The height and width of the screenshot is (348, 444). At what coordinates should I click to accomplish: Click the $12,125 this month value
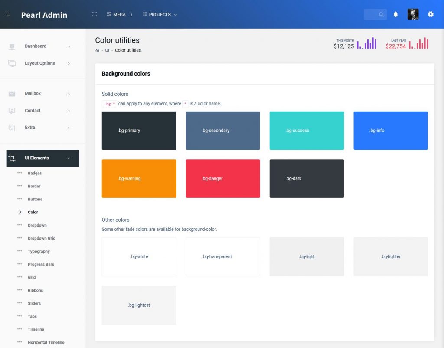(343, 46)
